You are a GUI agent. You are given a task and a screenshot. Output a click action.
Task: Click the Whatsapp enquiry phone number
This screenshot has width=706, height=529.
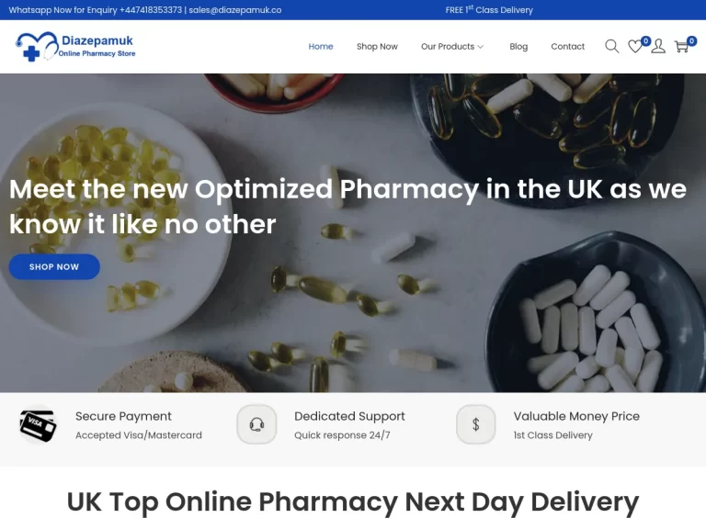click(151, 10)
